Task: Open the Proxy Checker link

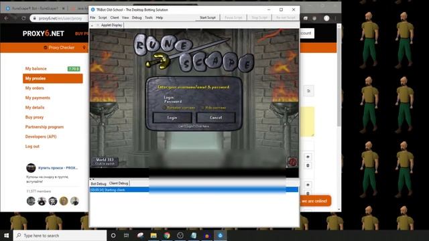Action: [x=59, y=48]
